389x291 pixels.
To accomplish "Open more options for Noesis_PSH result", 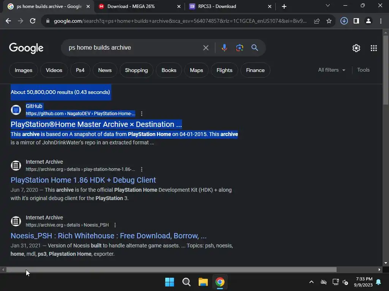I will [x=115, y=225].
